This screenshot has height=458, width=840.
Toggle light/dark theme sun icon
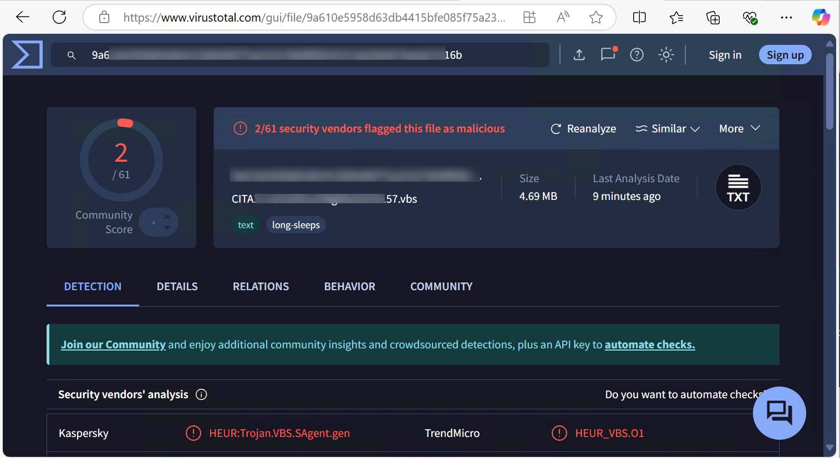pos(666,55)
